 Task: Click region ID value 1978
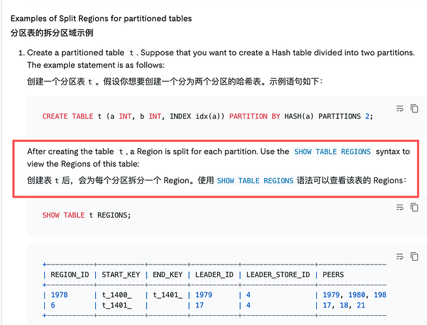59,295
